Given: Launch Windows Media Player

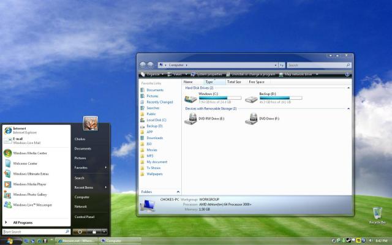Looking at the screenshot, I should click(x=36, y=184).
